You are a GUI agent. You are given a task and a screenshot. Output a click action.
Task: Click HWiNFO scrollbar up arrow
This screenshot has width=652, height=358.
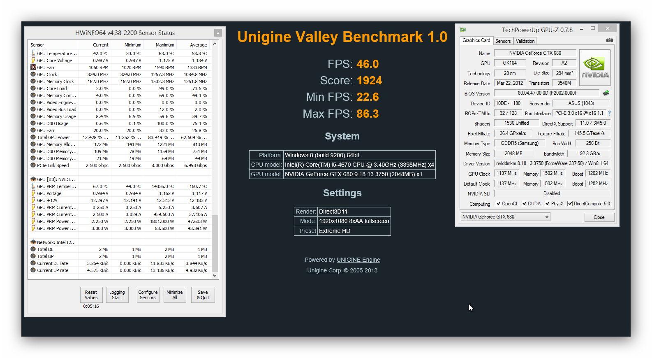tap(215, 44)
